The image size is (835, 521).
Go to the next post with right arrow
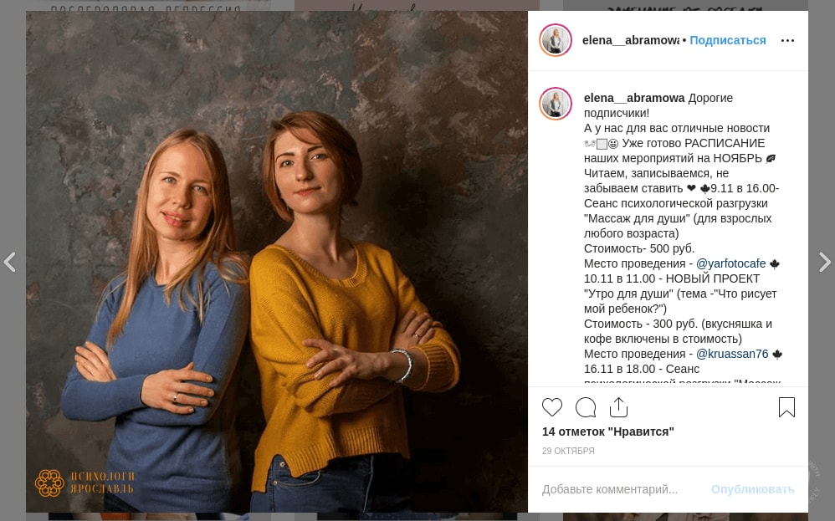[x=824, y=262]
